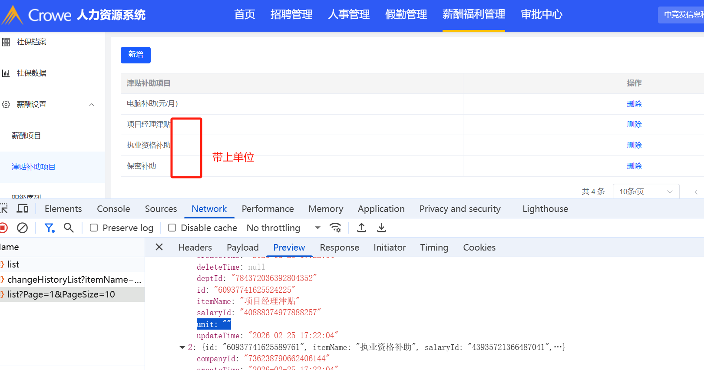Open 招聘管理 navigation menu
704x370 pixels.
click(291, 15)
